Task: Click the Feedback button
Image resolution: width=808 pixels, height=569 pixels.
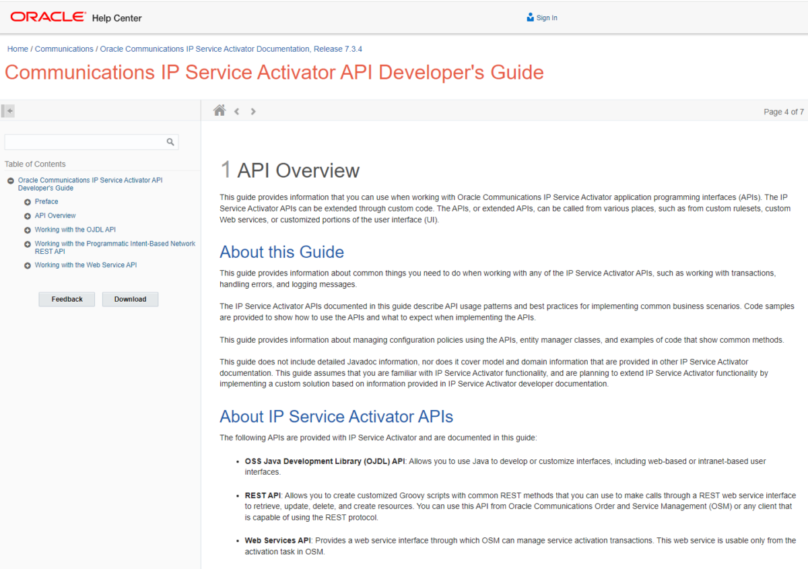Action: click(x=67, y=299)
